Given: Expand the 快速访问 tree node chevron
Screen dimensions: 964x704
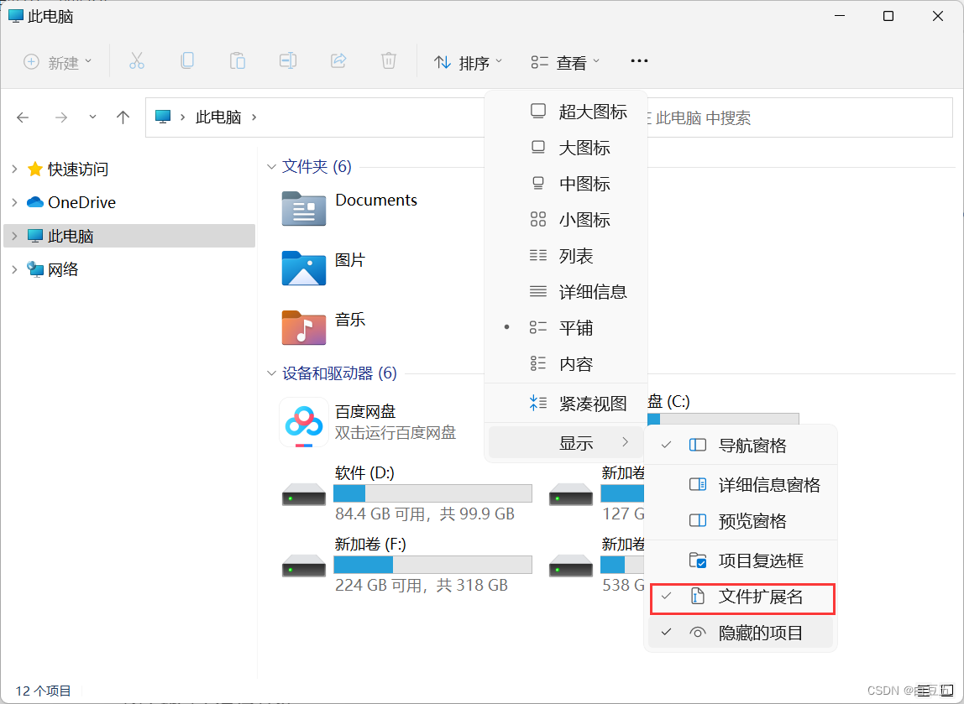Looking at the screenshot, I should point(15,169).
